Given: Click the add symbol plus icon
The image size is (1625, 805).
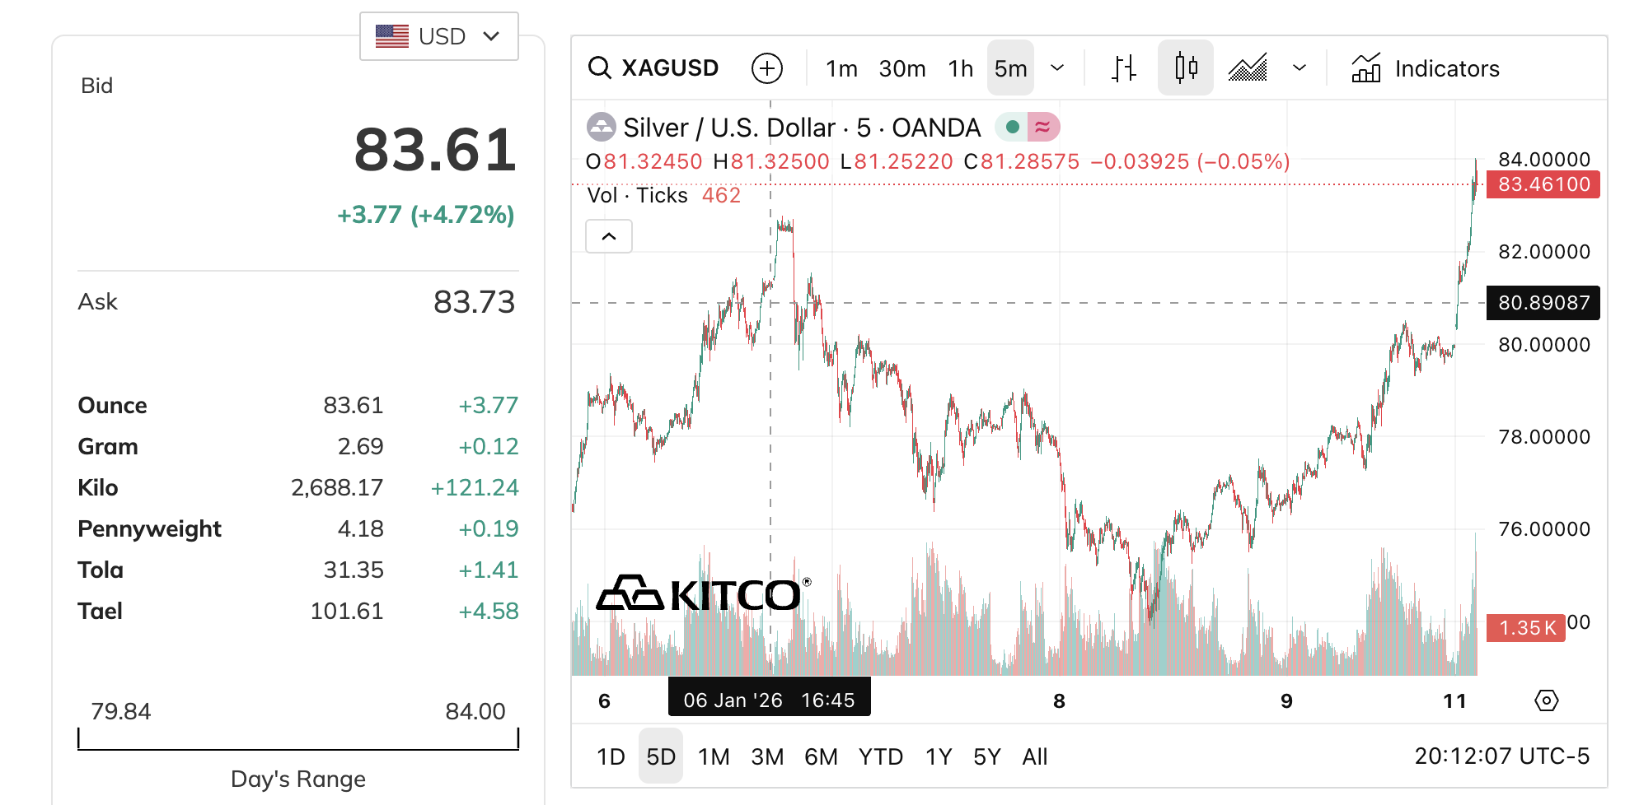Looking at the screenshot, I should point(766,68).
